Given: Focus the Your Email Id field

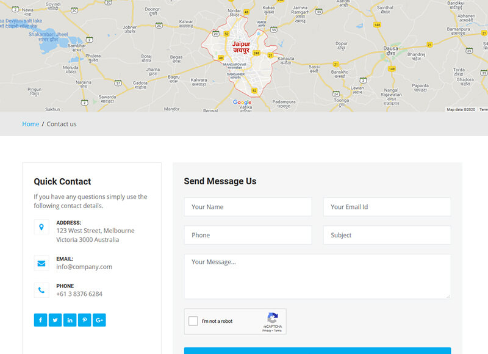Looking at the screenshot, I should click(387, 207).
